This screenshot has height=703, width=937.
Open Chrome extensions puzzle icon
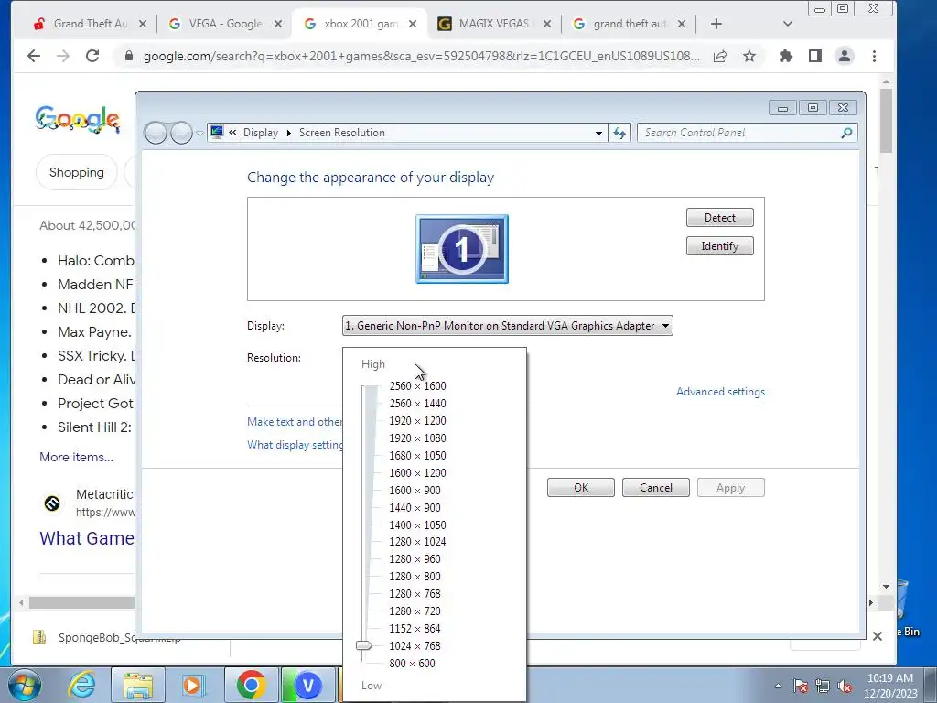(786, 56)
